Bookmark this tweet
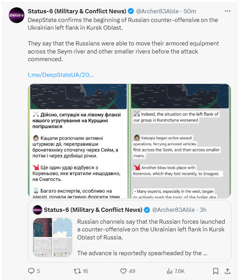This screenshot has width=241, height=280. (216, 271)
